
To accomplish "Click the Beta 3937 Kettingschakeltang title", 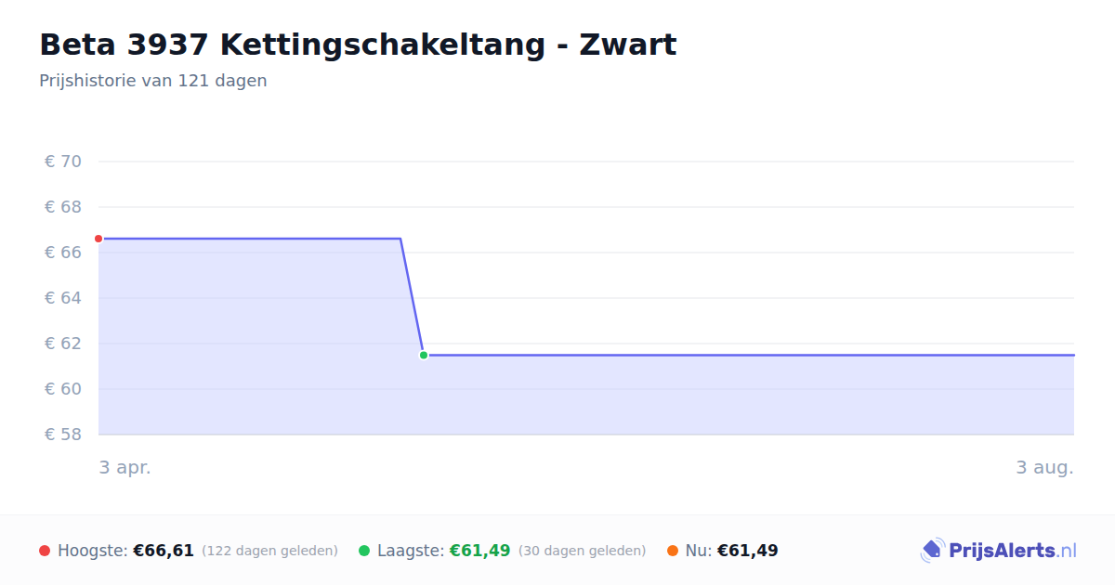I will coord(358,45).
